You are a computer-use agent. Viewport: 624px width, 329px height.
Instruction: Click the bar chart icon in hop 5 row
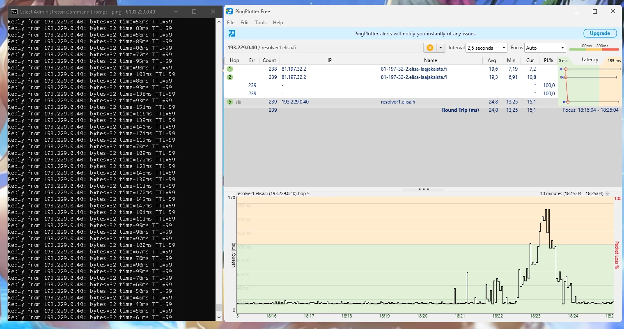(x=238, y=102)
